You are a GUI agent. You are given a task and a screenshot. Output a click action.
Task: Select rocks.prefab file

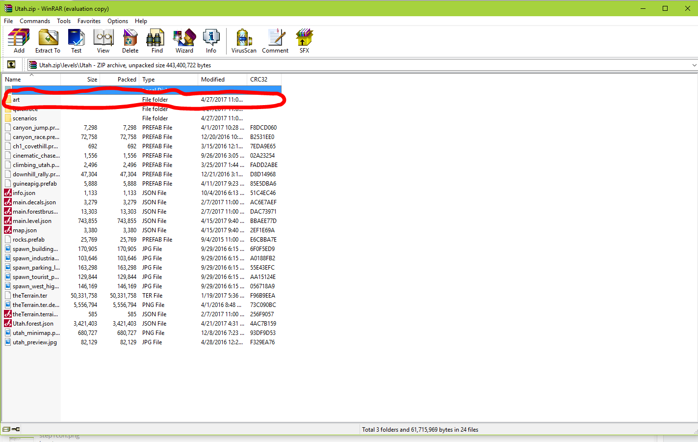[x=142, y=240]
